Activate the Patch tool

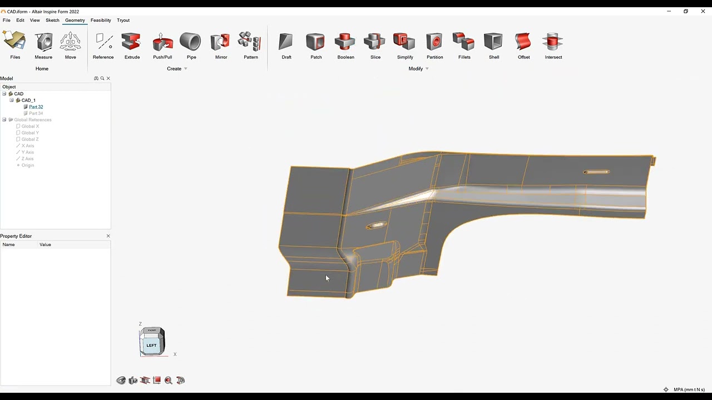point(316,46)
